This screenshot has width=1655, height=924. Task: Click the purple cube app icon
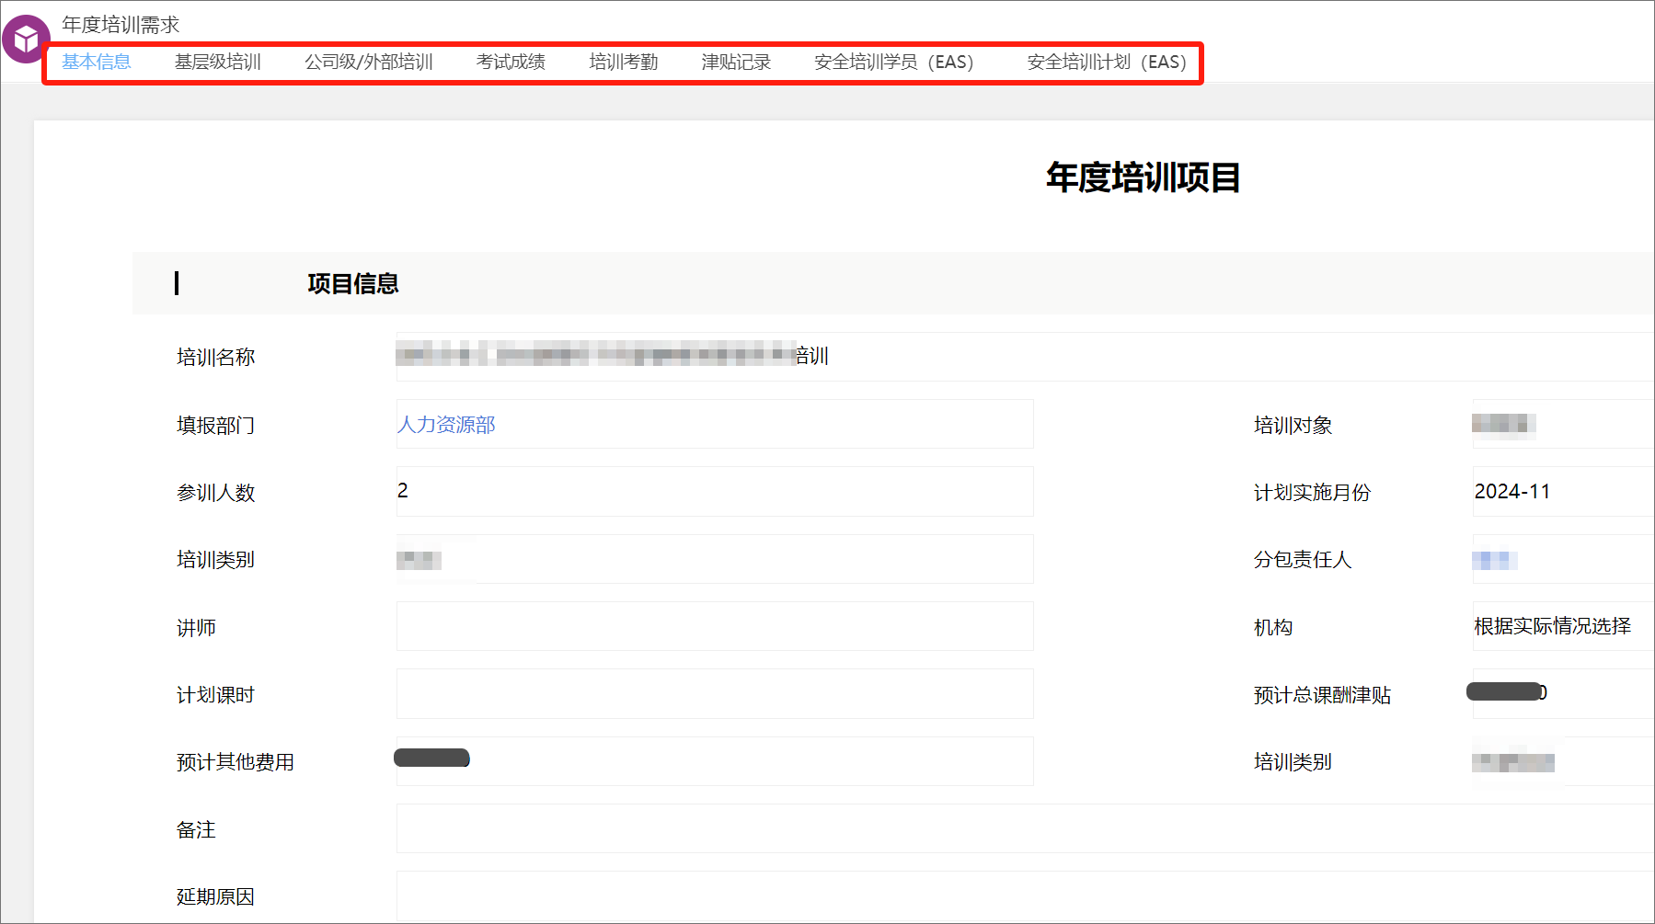[26, 40]
